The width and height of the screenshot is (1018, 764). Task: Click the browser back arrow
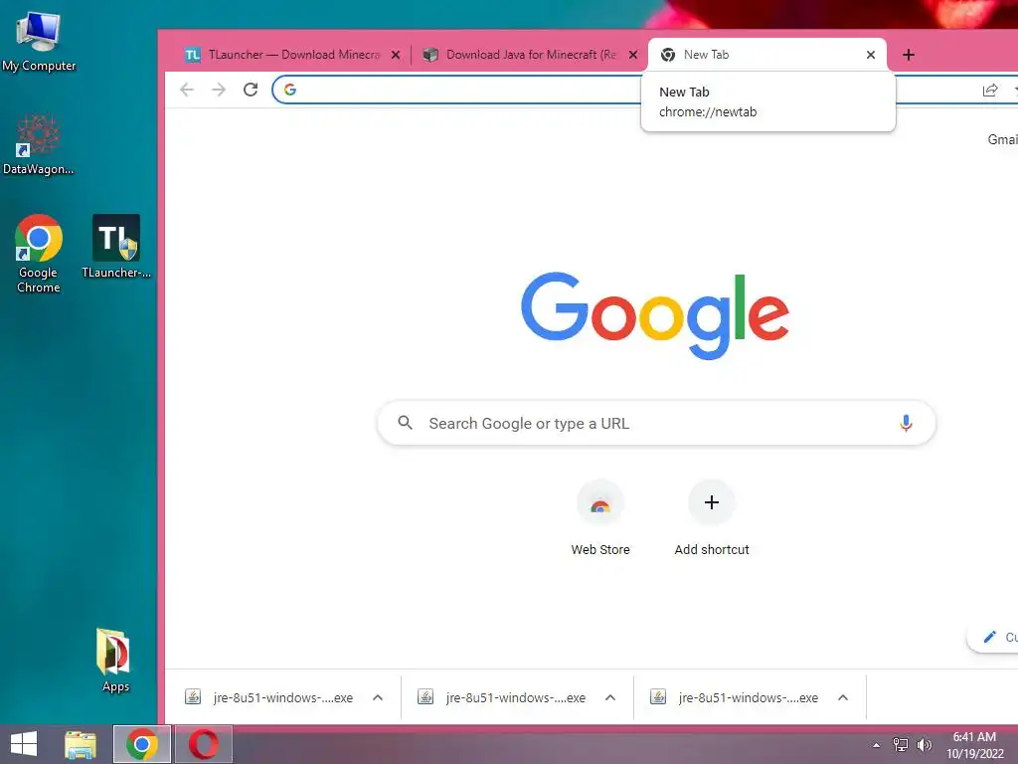point(187,90)
